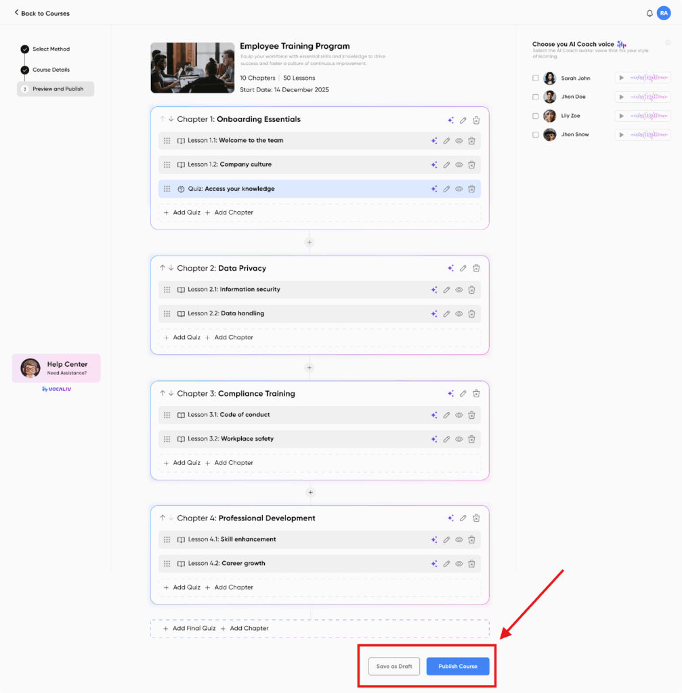
Task: Click Save as Draft button
Action: click(x=394, y=667)
